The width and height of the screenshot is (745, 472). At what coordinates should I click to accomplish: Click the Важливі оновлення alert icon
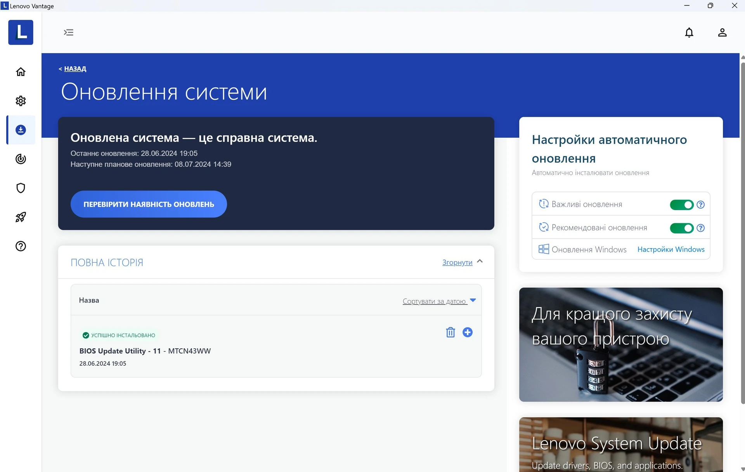point(544,204)
